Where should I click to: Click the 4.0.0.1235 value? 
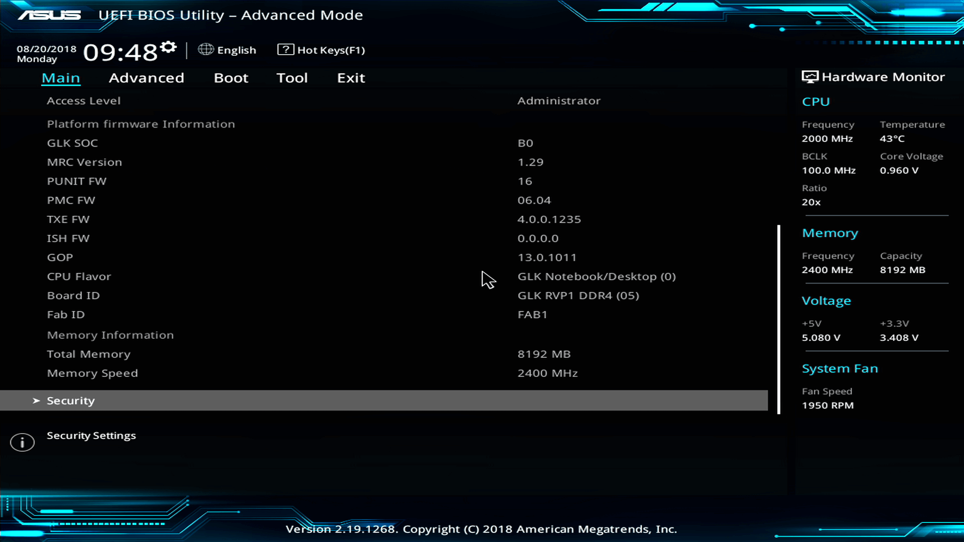coord(549,219)
